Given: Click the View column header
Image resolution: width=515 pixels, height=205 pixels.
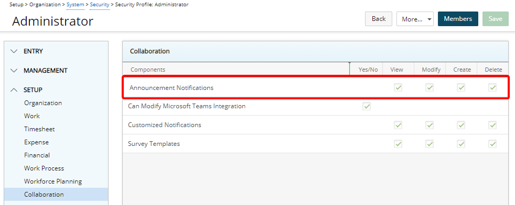Looking at the screenshot, I should coord(397,70).
